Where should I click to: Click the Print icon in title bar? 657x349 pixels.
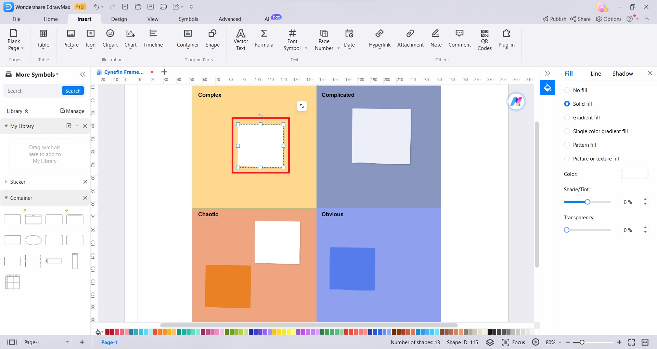coord(163,7)
